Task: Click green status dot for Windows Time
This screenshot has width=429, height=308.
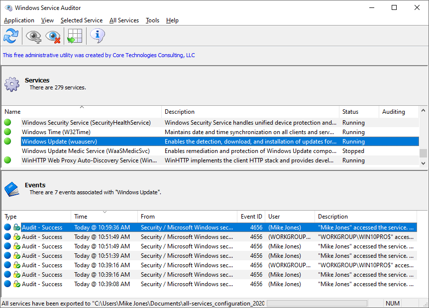Action: point(7,132)
